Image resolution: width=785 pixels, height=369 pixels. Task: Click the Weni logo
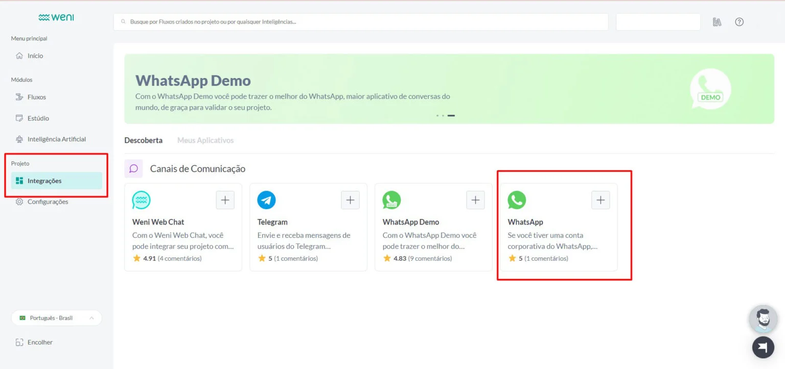tap(56, 17)
